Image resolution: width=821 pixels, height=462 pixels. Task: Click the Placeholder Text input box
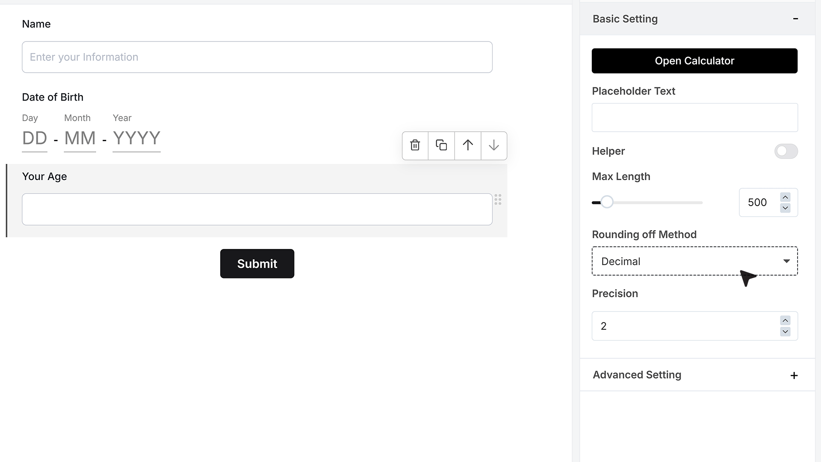(694, 117)
